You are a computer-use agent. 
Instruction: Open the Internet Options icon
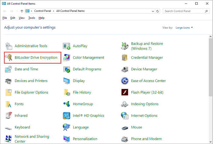click(125, 116)
